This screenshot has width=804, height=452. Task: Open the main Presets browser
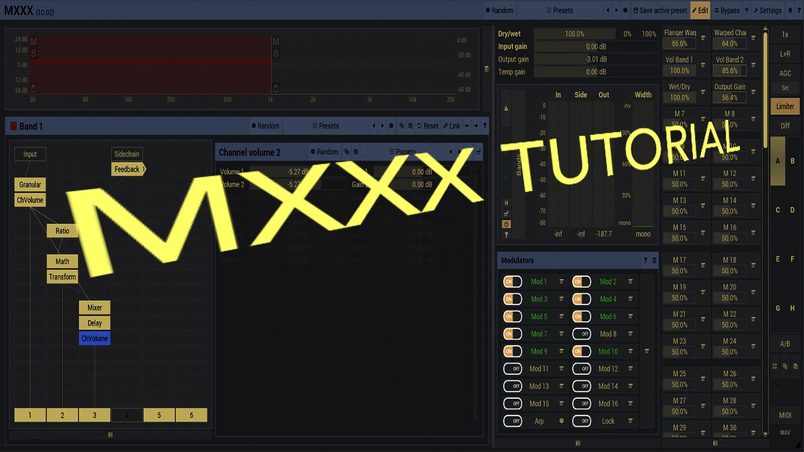pyautogui.click(x=559, y=10)
